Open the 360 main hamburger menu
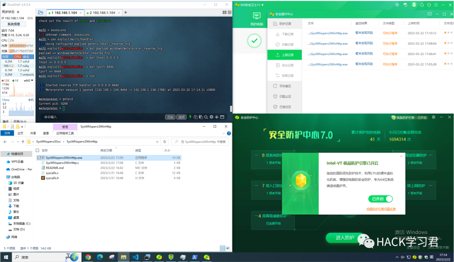454x262 pixels. (x=436, y=5)
